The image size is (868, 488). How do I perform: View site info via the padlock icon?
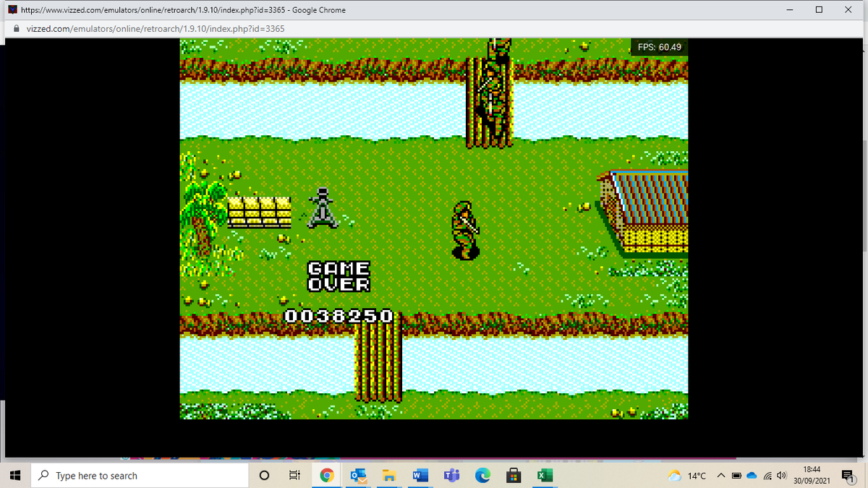point(16,29)
